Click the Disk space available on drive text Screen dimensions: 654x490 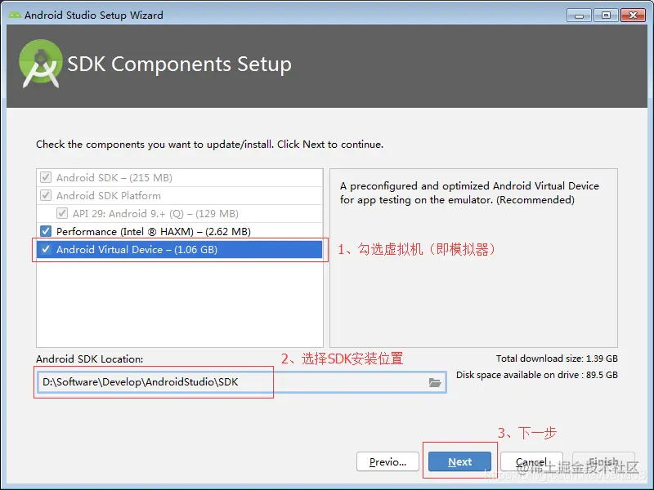click(x=537, y=375)
